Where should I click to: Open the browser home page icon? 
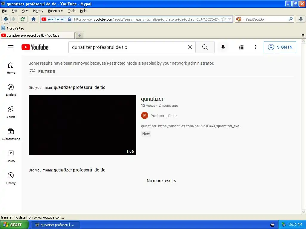33,19
